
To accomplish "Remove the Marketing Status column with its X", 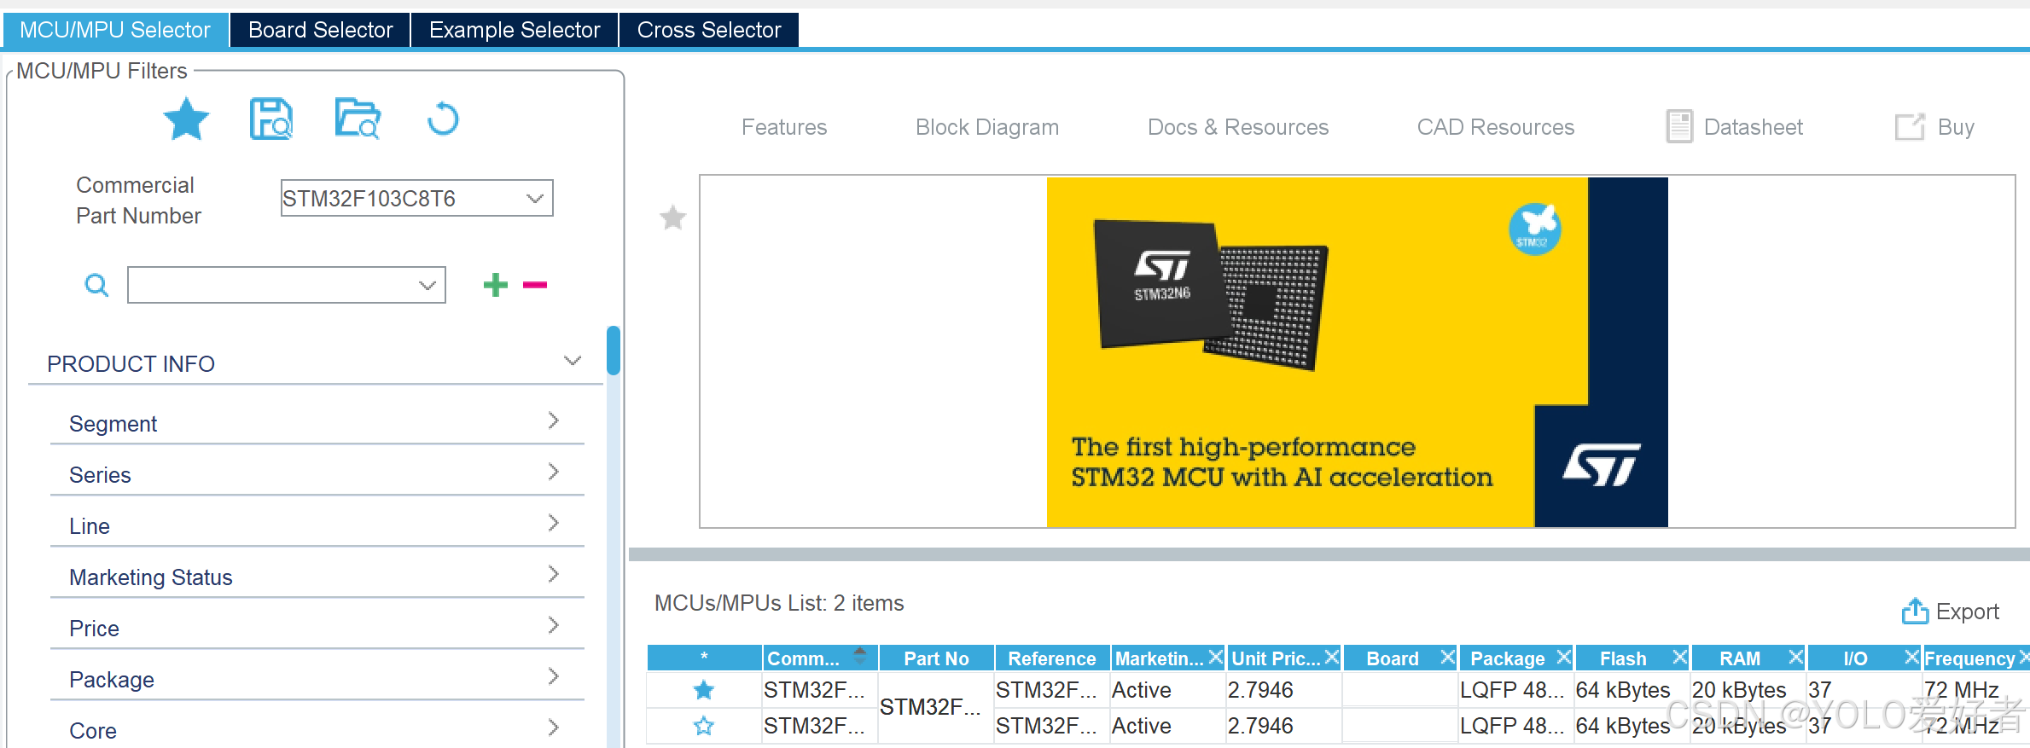I will (1215, 657).
